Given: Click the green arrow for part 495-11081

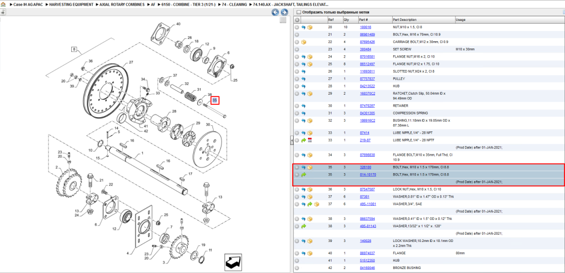Looking at the screenshot, I should coord(310,204).
